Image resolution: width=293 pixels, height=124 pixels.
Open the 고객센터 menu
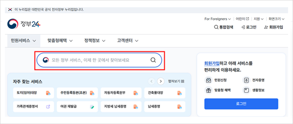(x=128, y=41)
